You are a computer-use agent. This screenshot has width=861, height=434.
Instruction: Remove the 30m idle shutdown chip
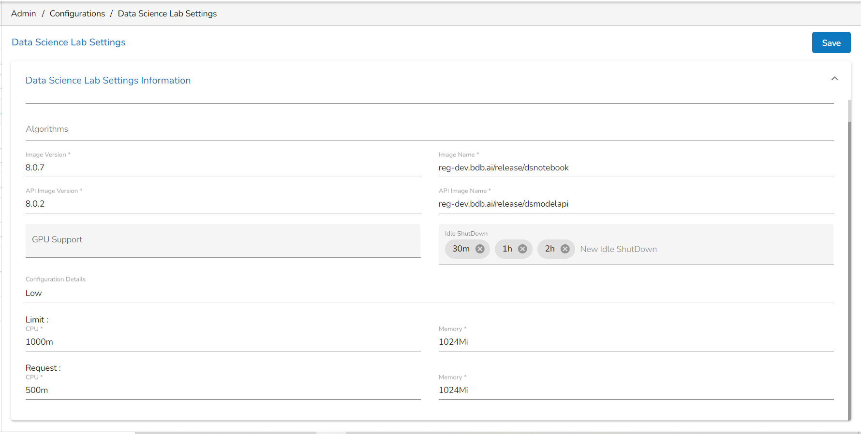coord(480,249)
